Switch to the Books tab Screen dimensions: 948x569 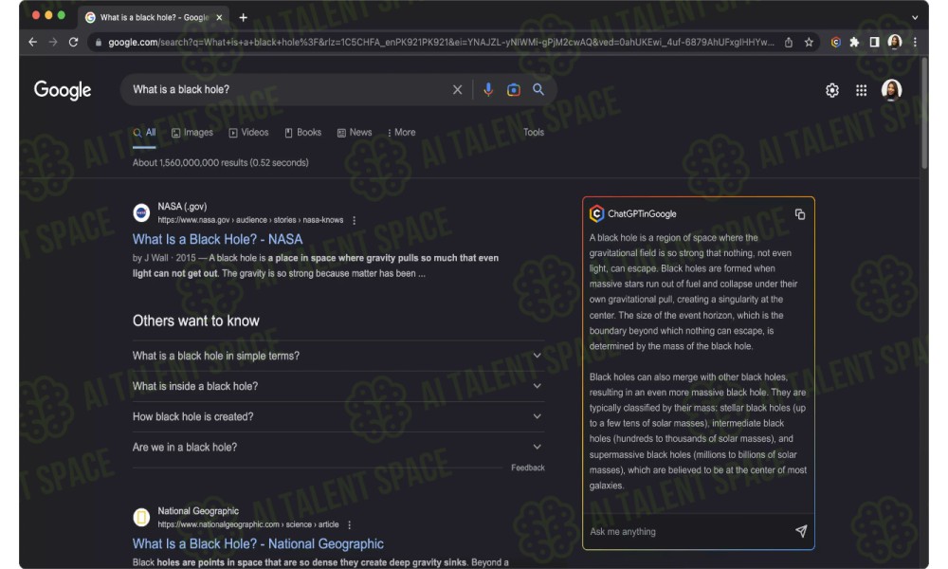pyautogui.click(x=303, y=133)
